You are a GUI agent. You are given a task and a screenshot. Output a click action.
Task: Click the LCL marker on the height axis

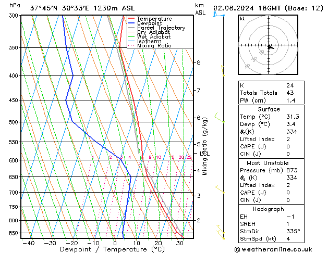point(204,154)
